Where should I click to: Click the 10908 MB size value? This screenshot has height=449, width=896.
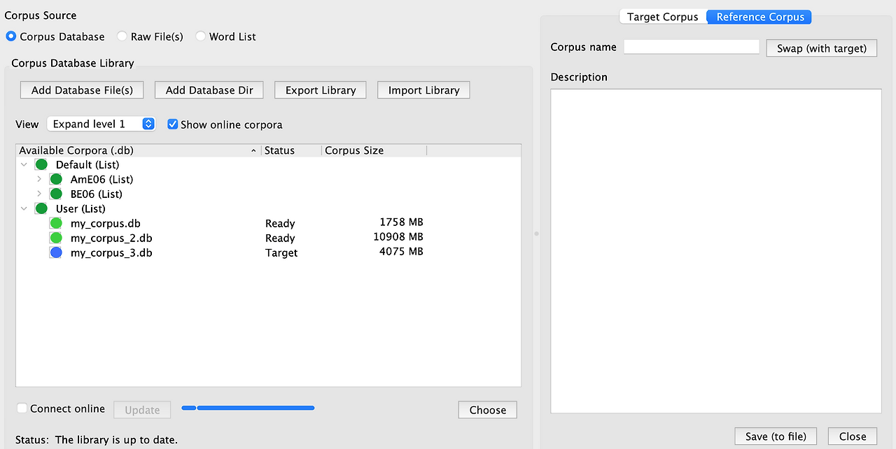coord(398,237)
